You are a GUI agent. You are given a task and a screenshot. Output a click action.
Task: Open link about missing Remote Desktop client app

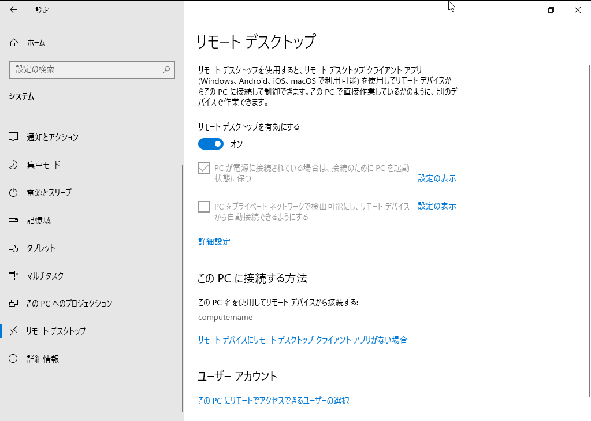point(303,340)
